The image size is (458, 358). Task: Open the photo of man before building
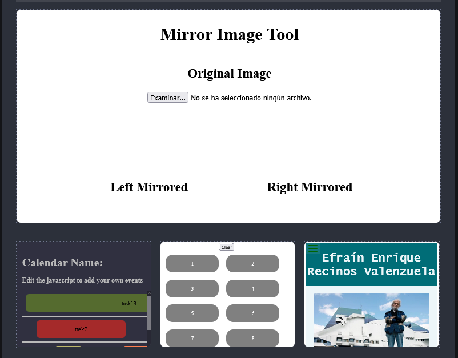pos(371,320)
